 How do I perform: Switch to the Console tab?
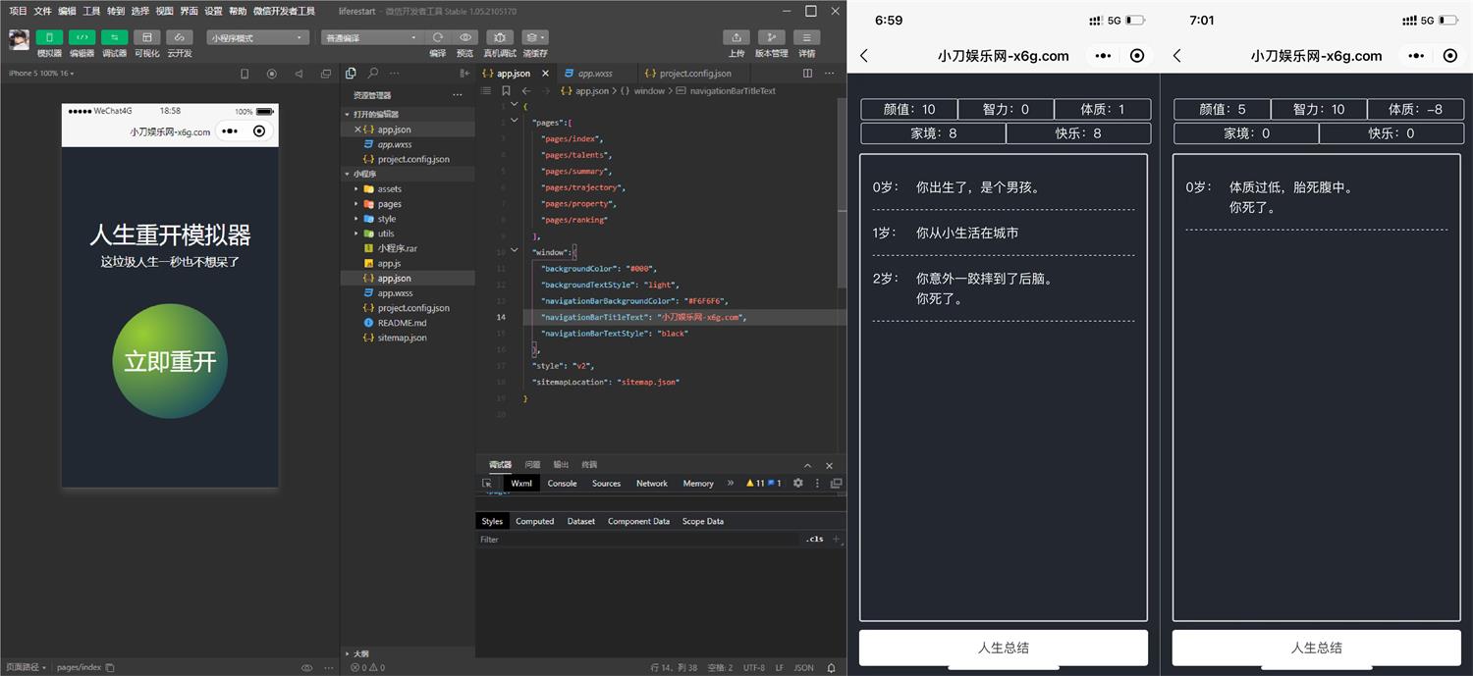point(563,483)
